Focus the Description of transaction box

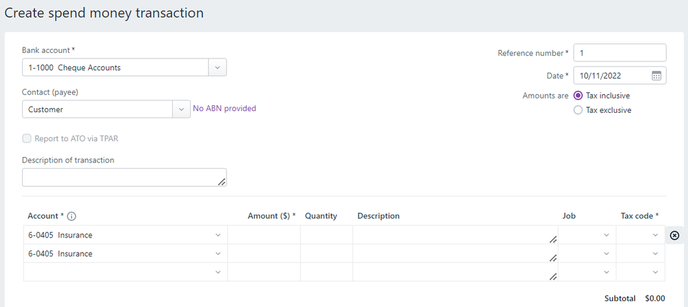(x=124, y=178)
